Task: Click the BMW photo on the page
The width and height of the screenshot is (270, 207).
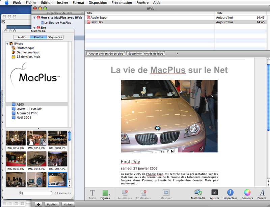Action: pos(169,116)
